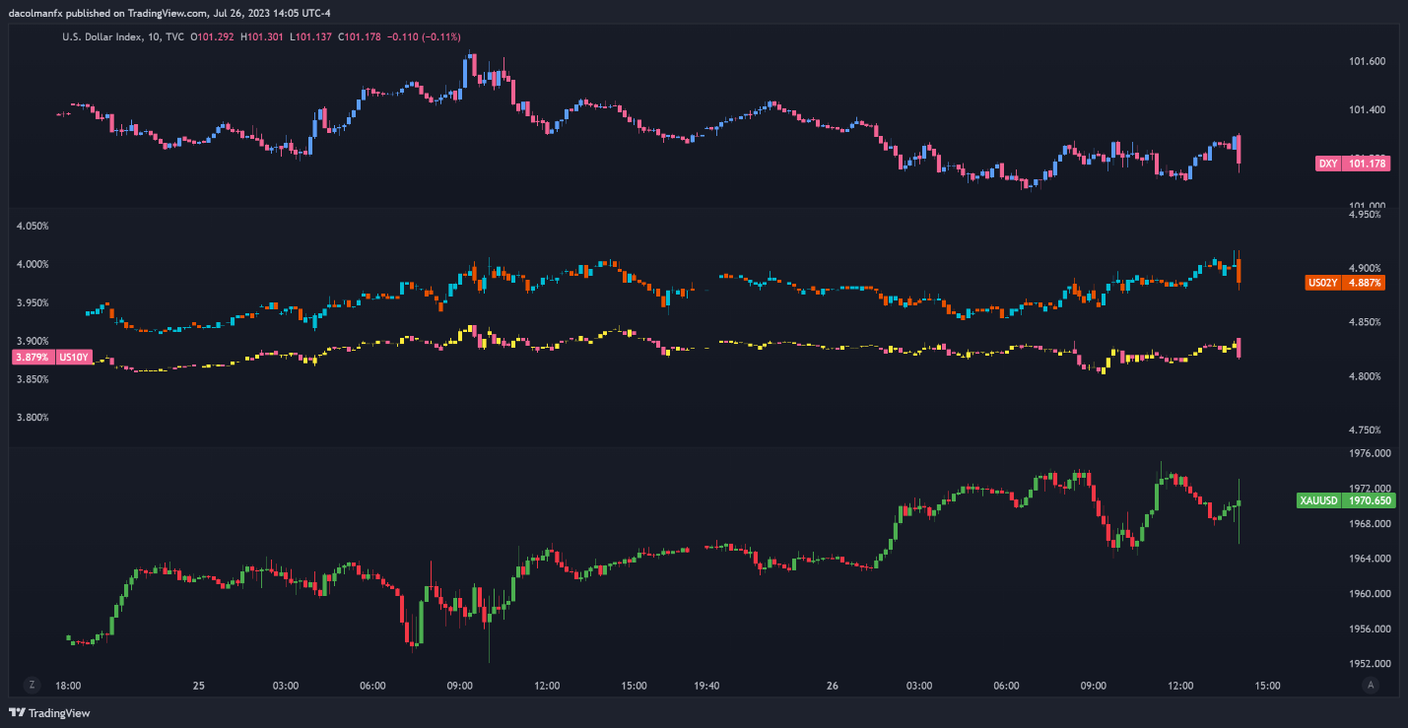Click the 4.750% right axis label
This screenshot has width=1408, height=728.
tap(1366, 430)
